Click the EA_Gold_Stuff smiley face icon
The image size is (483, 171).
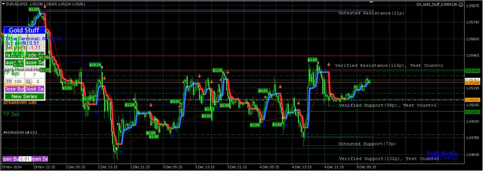coord(461,4)
